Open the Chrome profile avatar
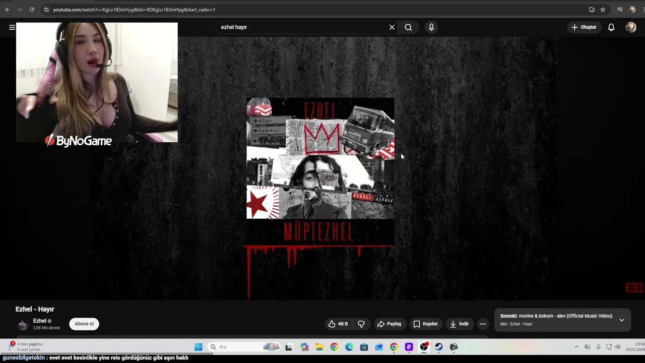645x363 pixels. click(x=632, y=10)
